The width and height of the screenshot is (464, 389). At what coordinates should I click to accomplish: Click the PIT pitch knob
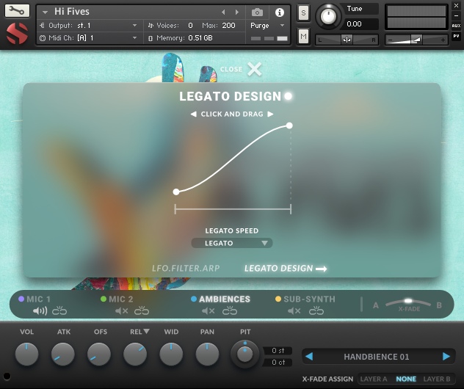click(244, 354)
